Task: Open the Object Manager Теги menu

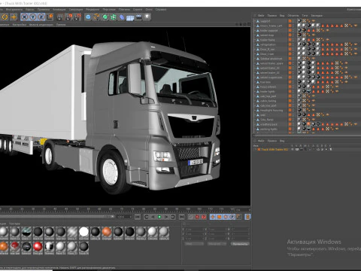Action: pyautogui.click(x=305, y=15)
